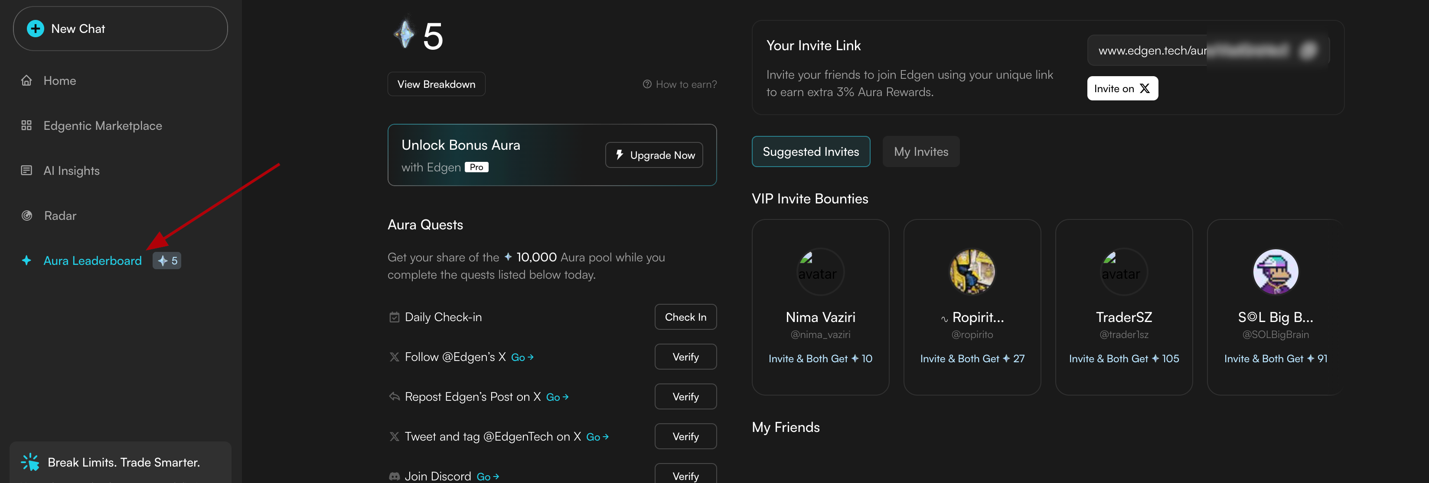Open the Break Limits. Trade Smarter. banner
The width and height of the screenshot is (1429, 483).
(121, 462)
